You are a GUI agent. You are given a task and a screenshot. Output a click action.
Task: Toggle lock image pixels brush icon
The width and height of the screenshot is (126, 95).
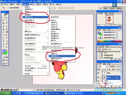(x=105, y=69)
